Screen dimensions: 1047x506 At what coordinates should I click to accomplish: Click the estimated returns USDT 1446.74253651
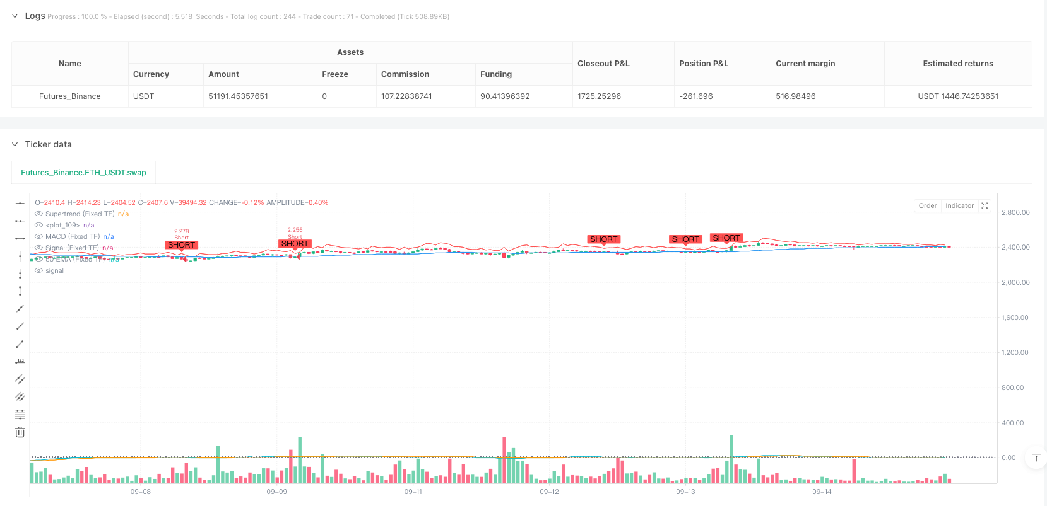[x=958, y=96]
